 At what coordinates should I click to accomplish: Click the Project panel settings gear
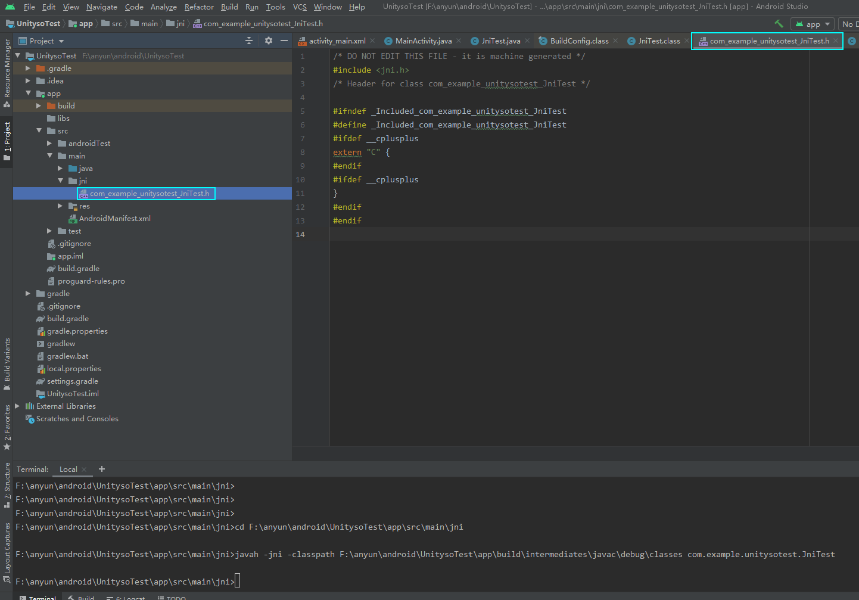pos(268,41)
